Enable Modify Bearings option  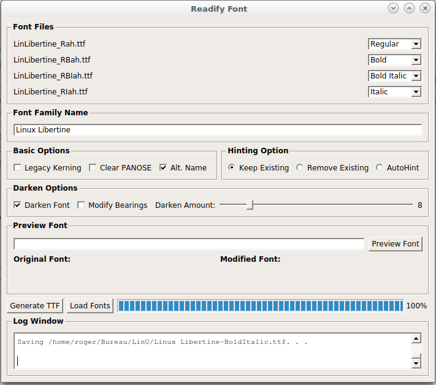[81, 205]
